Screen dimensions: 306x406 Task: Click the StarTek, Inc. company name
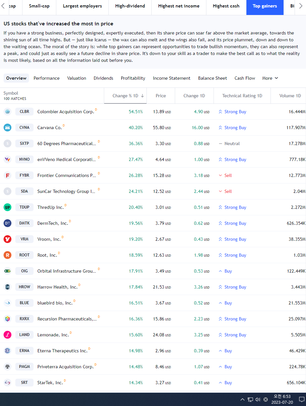point(50,383)
